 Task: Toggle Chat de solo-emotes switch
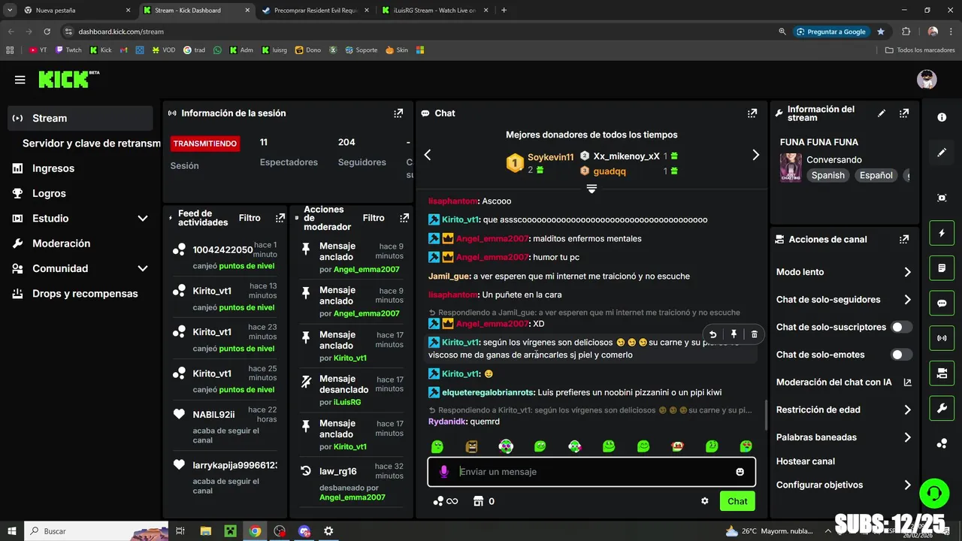click(x=901, y=355)
